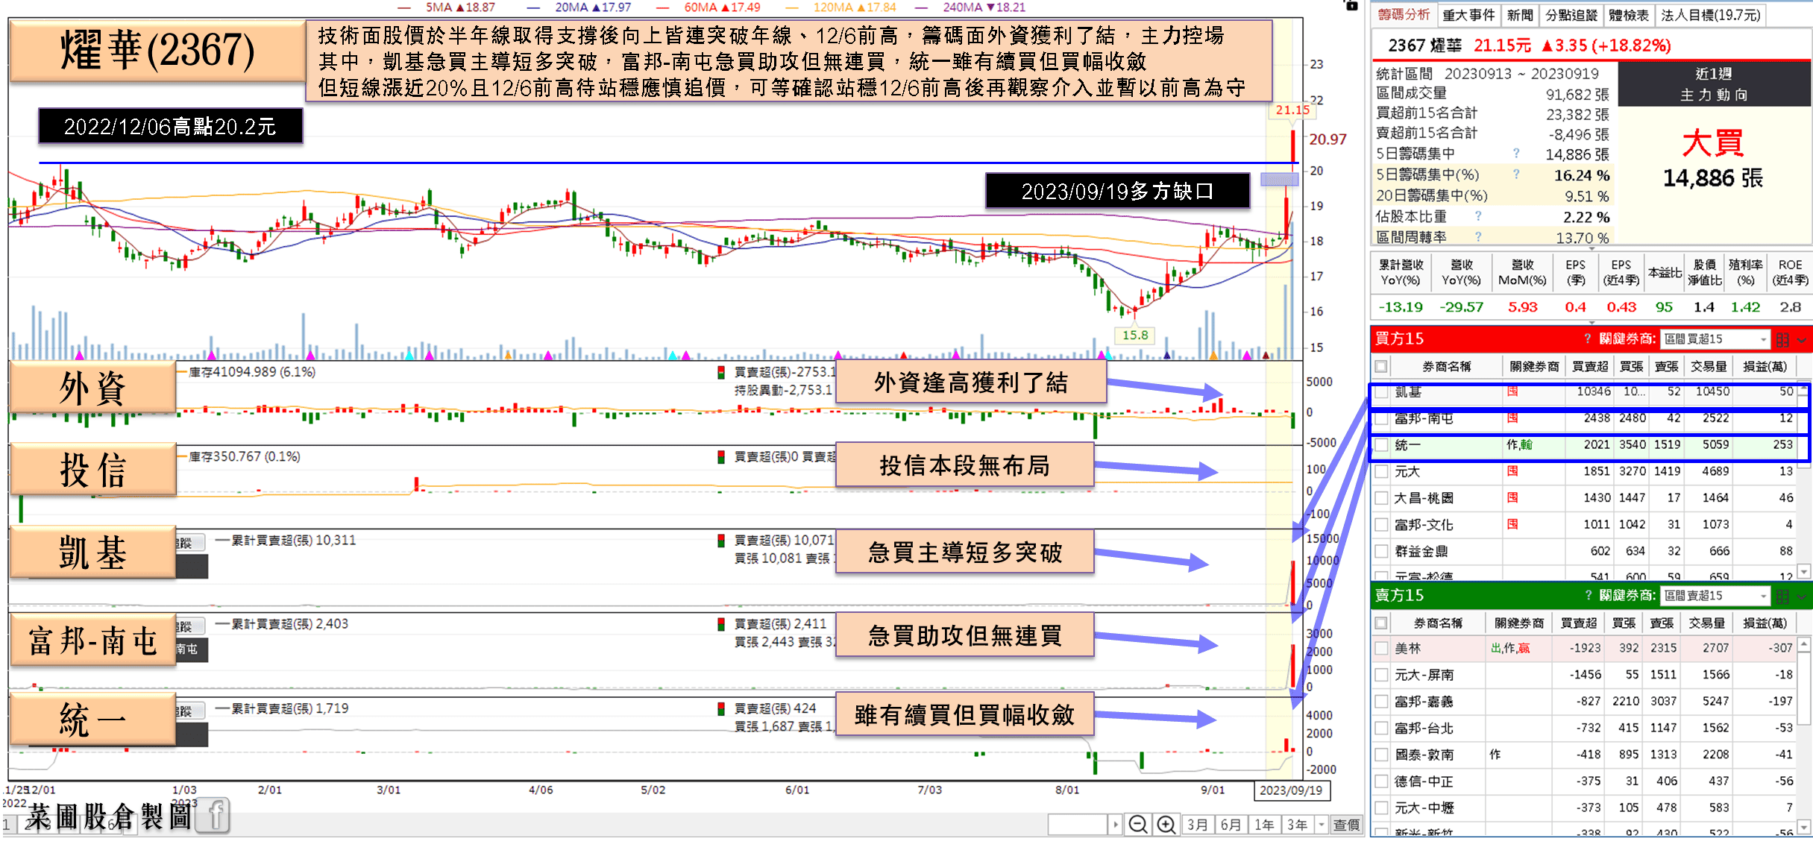Viewport: 1813px width, 856px height.
Task: Check the 凱基 buyer row checkbox
Action: (1381, 391)
